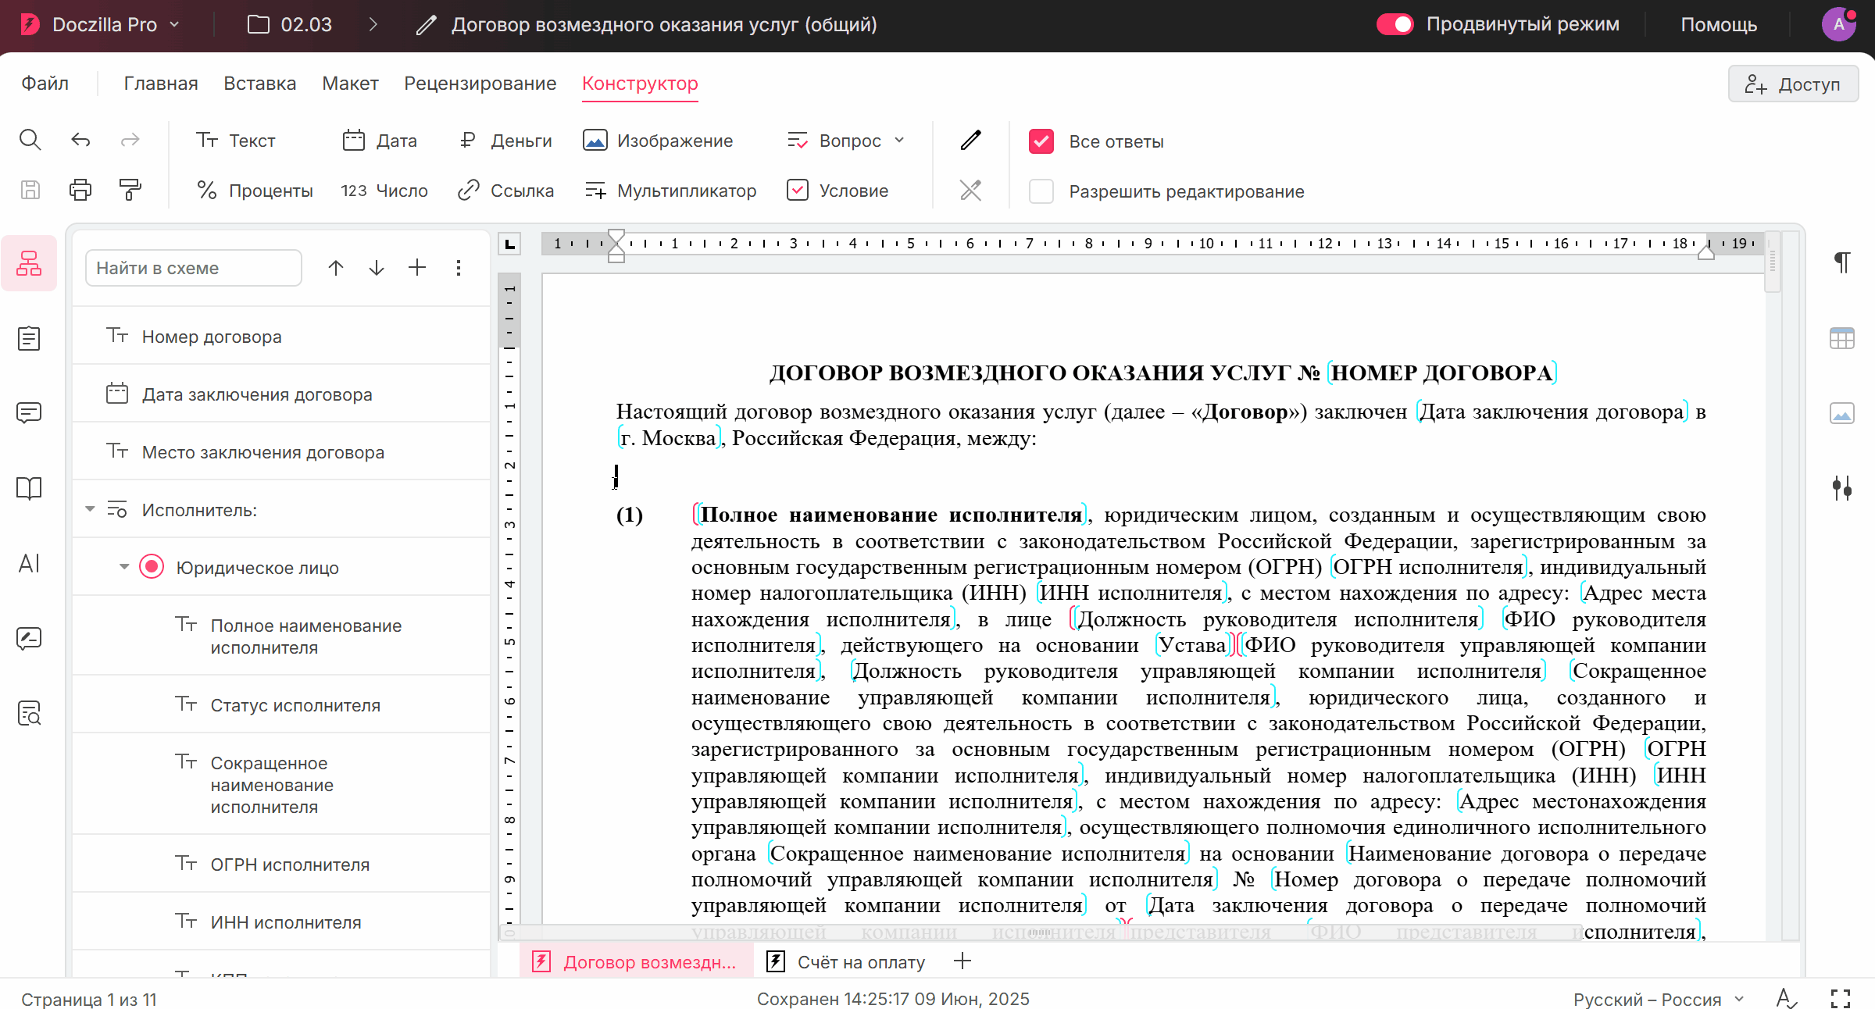The width and height of the screenshot is (1875, 1009).
Task: Insert a Percent field
Action: [x=255, y=191]
